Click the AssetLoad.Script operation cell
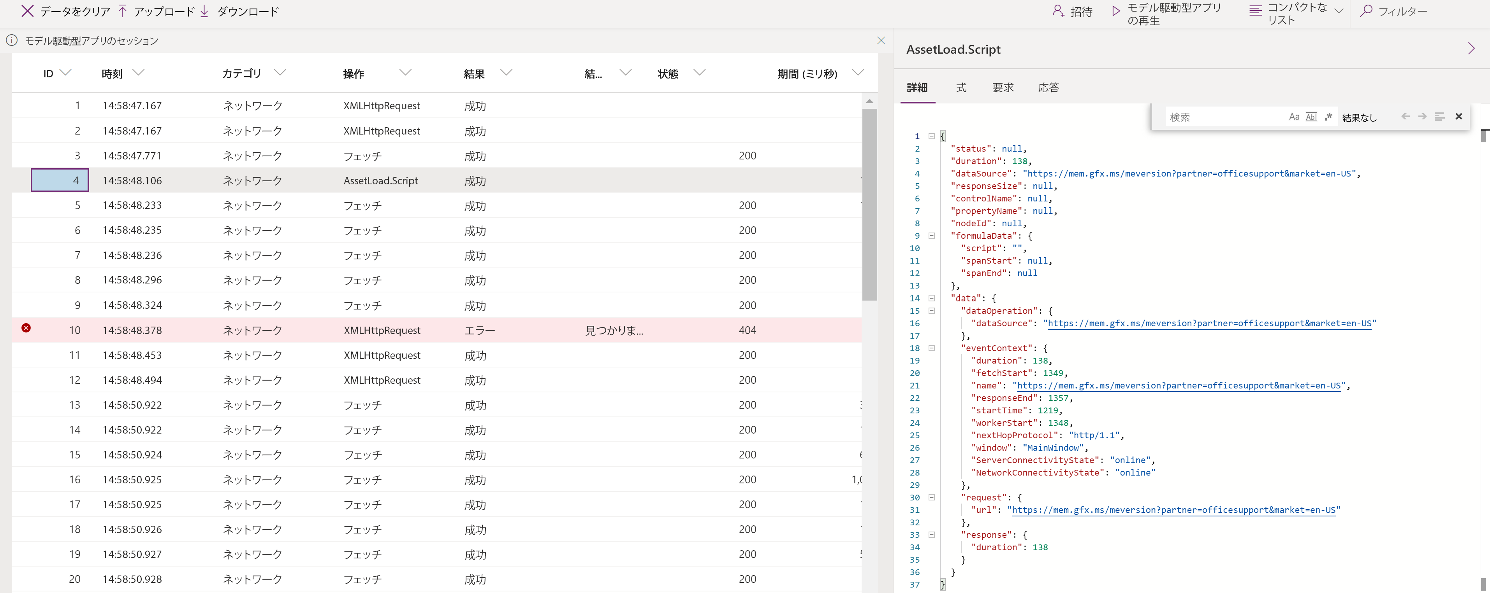Screen dimensions: 1490x593 tap(381, 181)
